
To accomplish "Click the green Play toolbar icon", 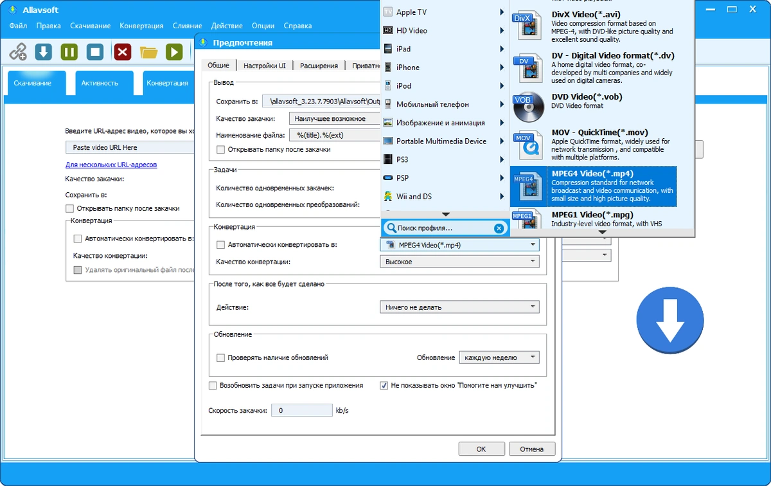I will [x=174, y=52].
